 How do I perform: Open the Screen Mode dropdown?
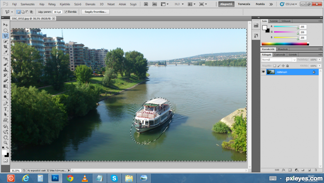[203, 4]
